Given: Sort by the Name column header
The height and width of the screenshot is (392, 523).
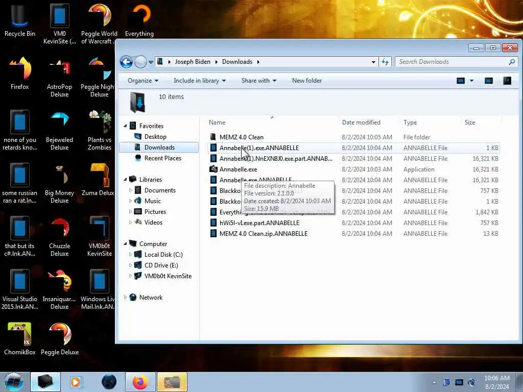Looking at the screenshot, I should pos(272,122).
